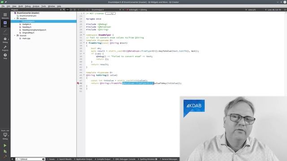
Task: Show the Application Output pane
Action: [83, 159]
